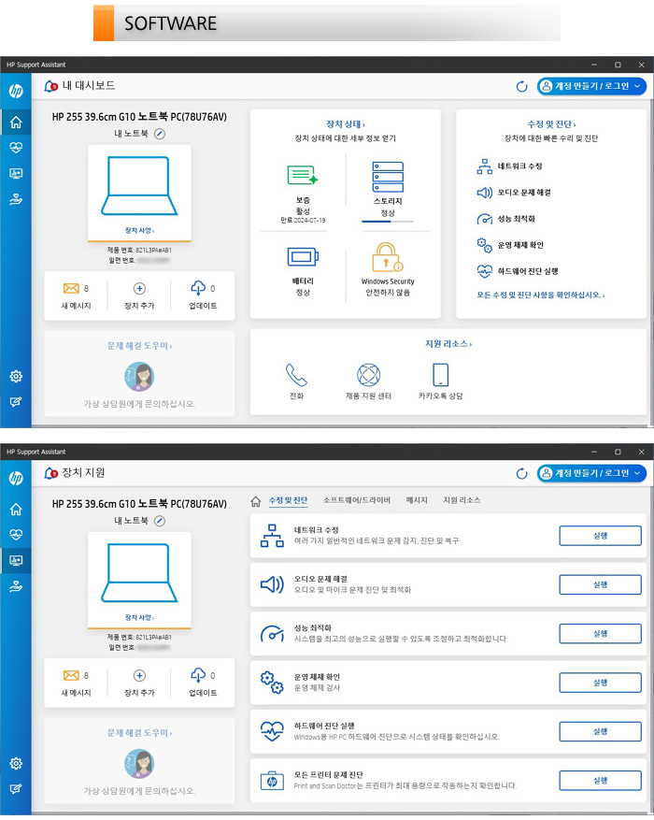Open the hand support icon in 내 대시보드 sidebar
This screenshot has width=654, height=820.
click(16, 199)
